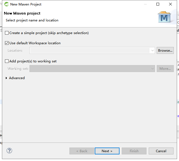Click inside the Location text field
The width and height of the screenshot is (179, 161).
click(x=89, y=51)
